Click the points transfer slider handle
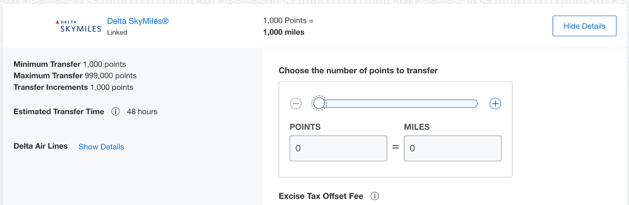 tap(319, 103)
